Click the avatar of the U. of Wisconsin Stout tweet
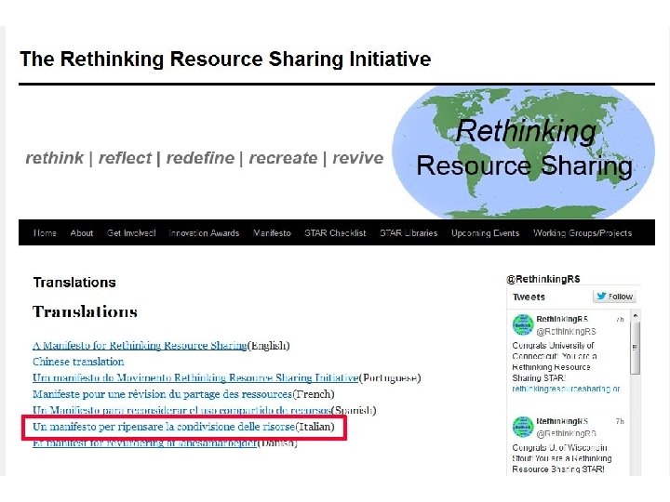670x502 pixels. (523, 427)
